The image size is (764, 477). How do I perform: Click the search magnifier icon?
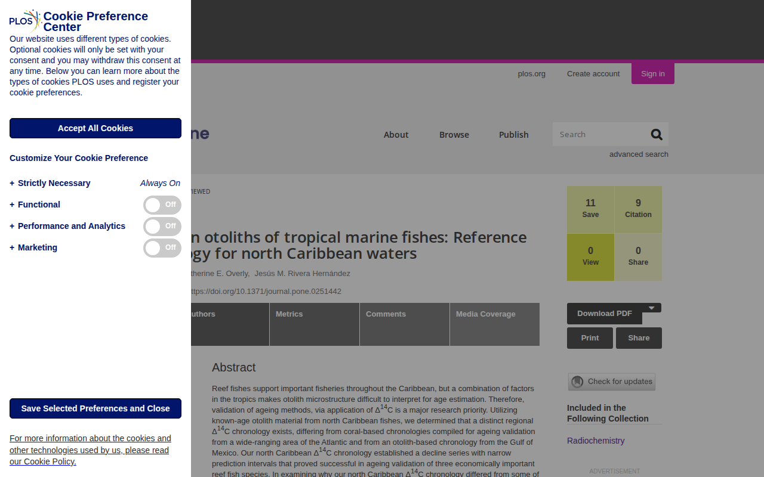pyautogui.click(x=657, y=135)
